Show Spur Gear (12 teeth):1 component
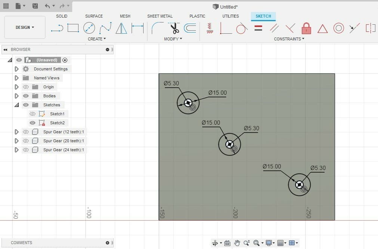 [x=26, y=132]
